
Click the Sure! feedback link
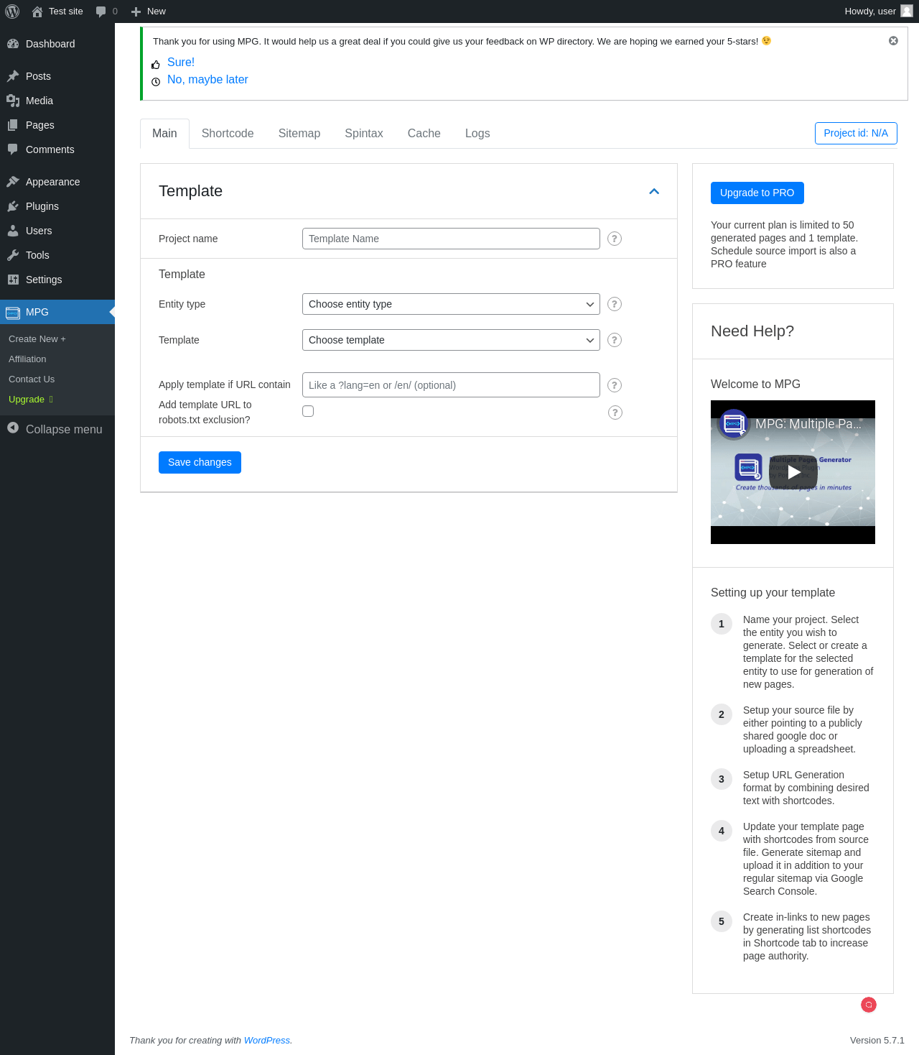click(x=181, y=63)
